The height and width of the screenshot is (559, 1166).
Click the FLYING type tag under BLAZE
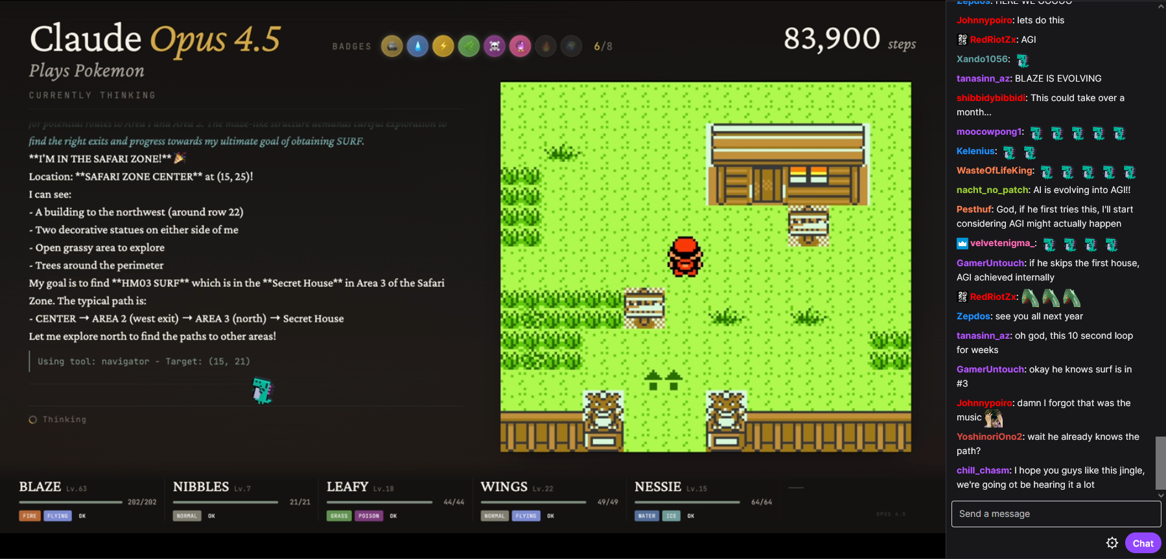coord(58,516)
